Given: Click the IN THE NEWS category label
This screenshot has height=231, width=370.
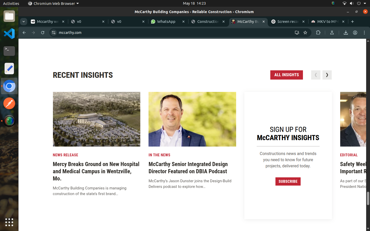Looking at the screenshot, I should (159, 155).
